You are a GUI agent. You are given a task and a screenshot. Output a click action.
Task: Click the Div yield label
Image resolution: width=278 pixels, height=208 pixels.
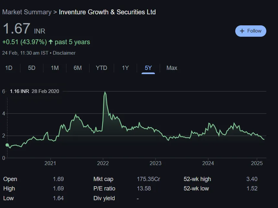pos(104,198)
